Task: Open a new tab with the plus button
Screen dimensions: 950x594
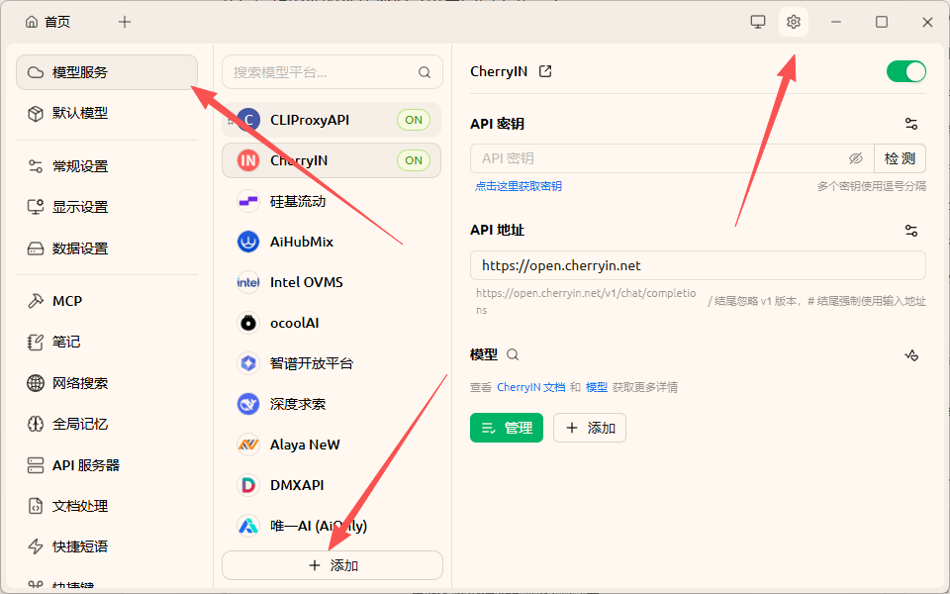Action: [x=124, y=21]
